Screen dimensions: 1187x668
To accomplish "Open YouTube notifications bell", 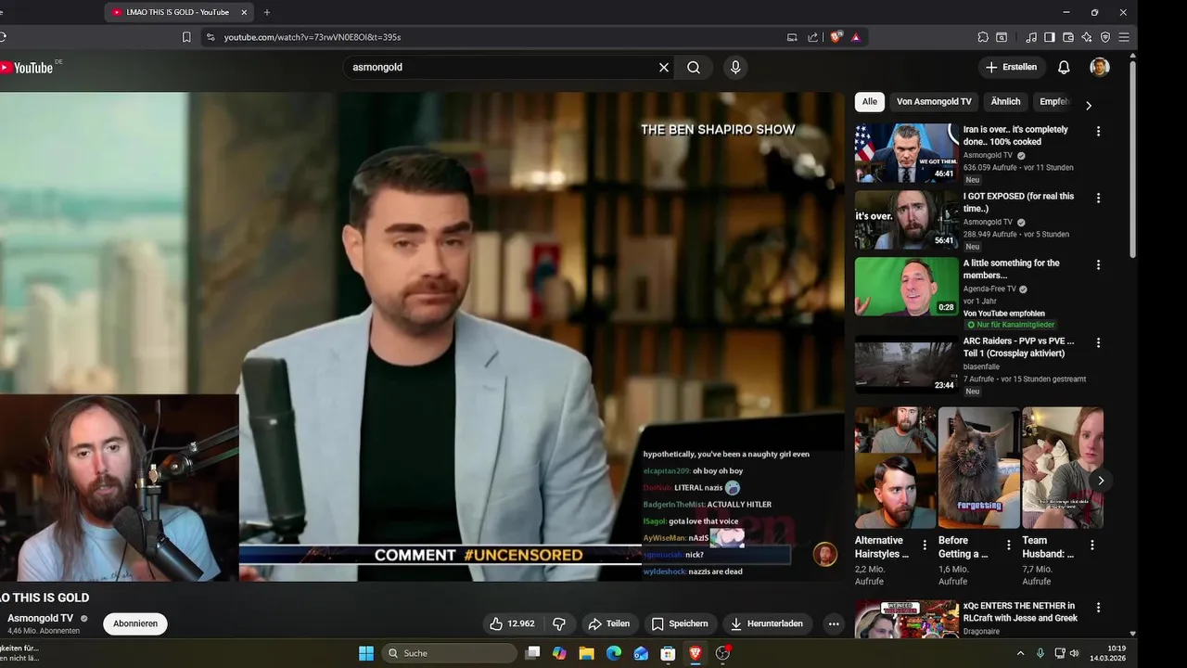I will click(x=1064, y=68).
